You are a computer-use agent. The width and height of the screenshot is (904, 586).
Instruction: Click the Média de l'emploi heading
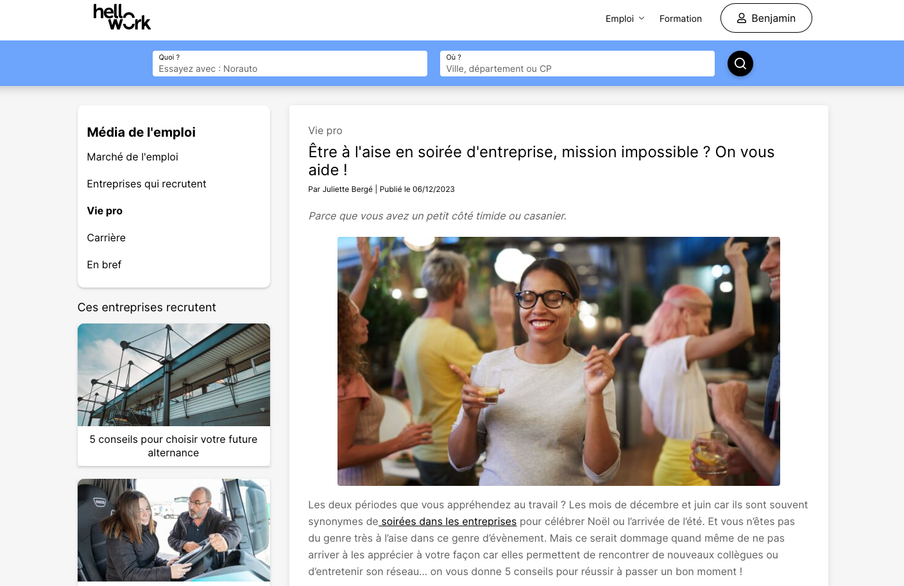(x=141, y=132)
